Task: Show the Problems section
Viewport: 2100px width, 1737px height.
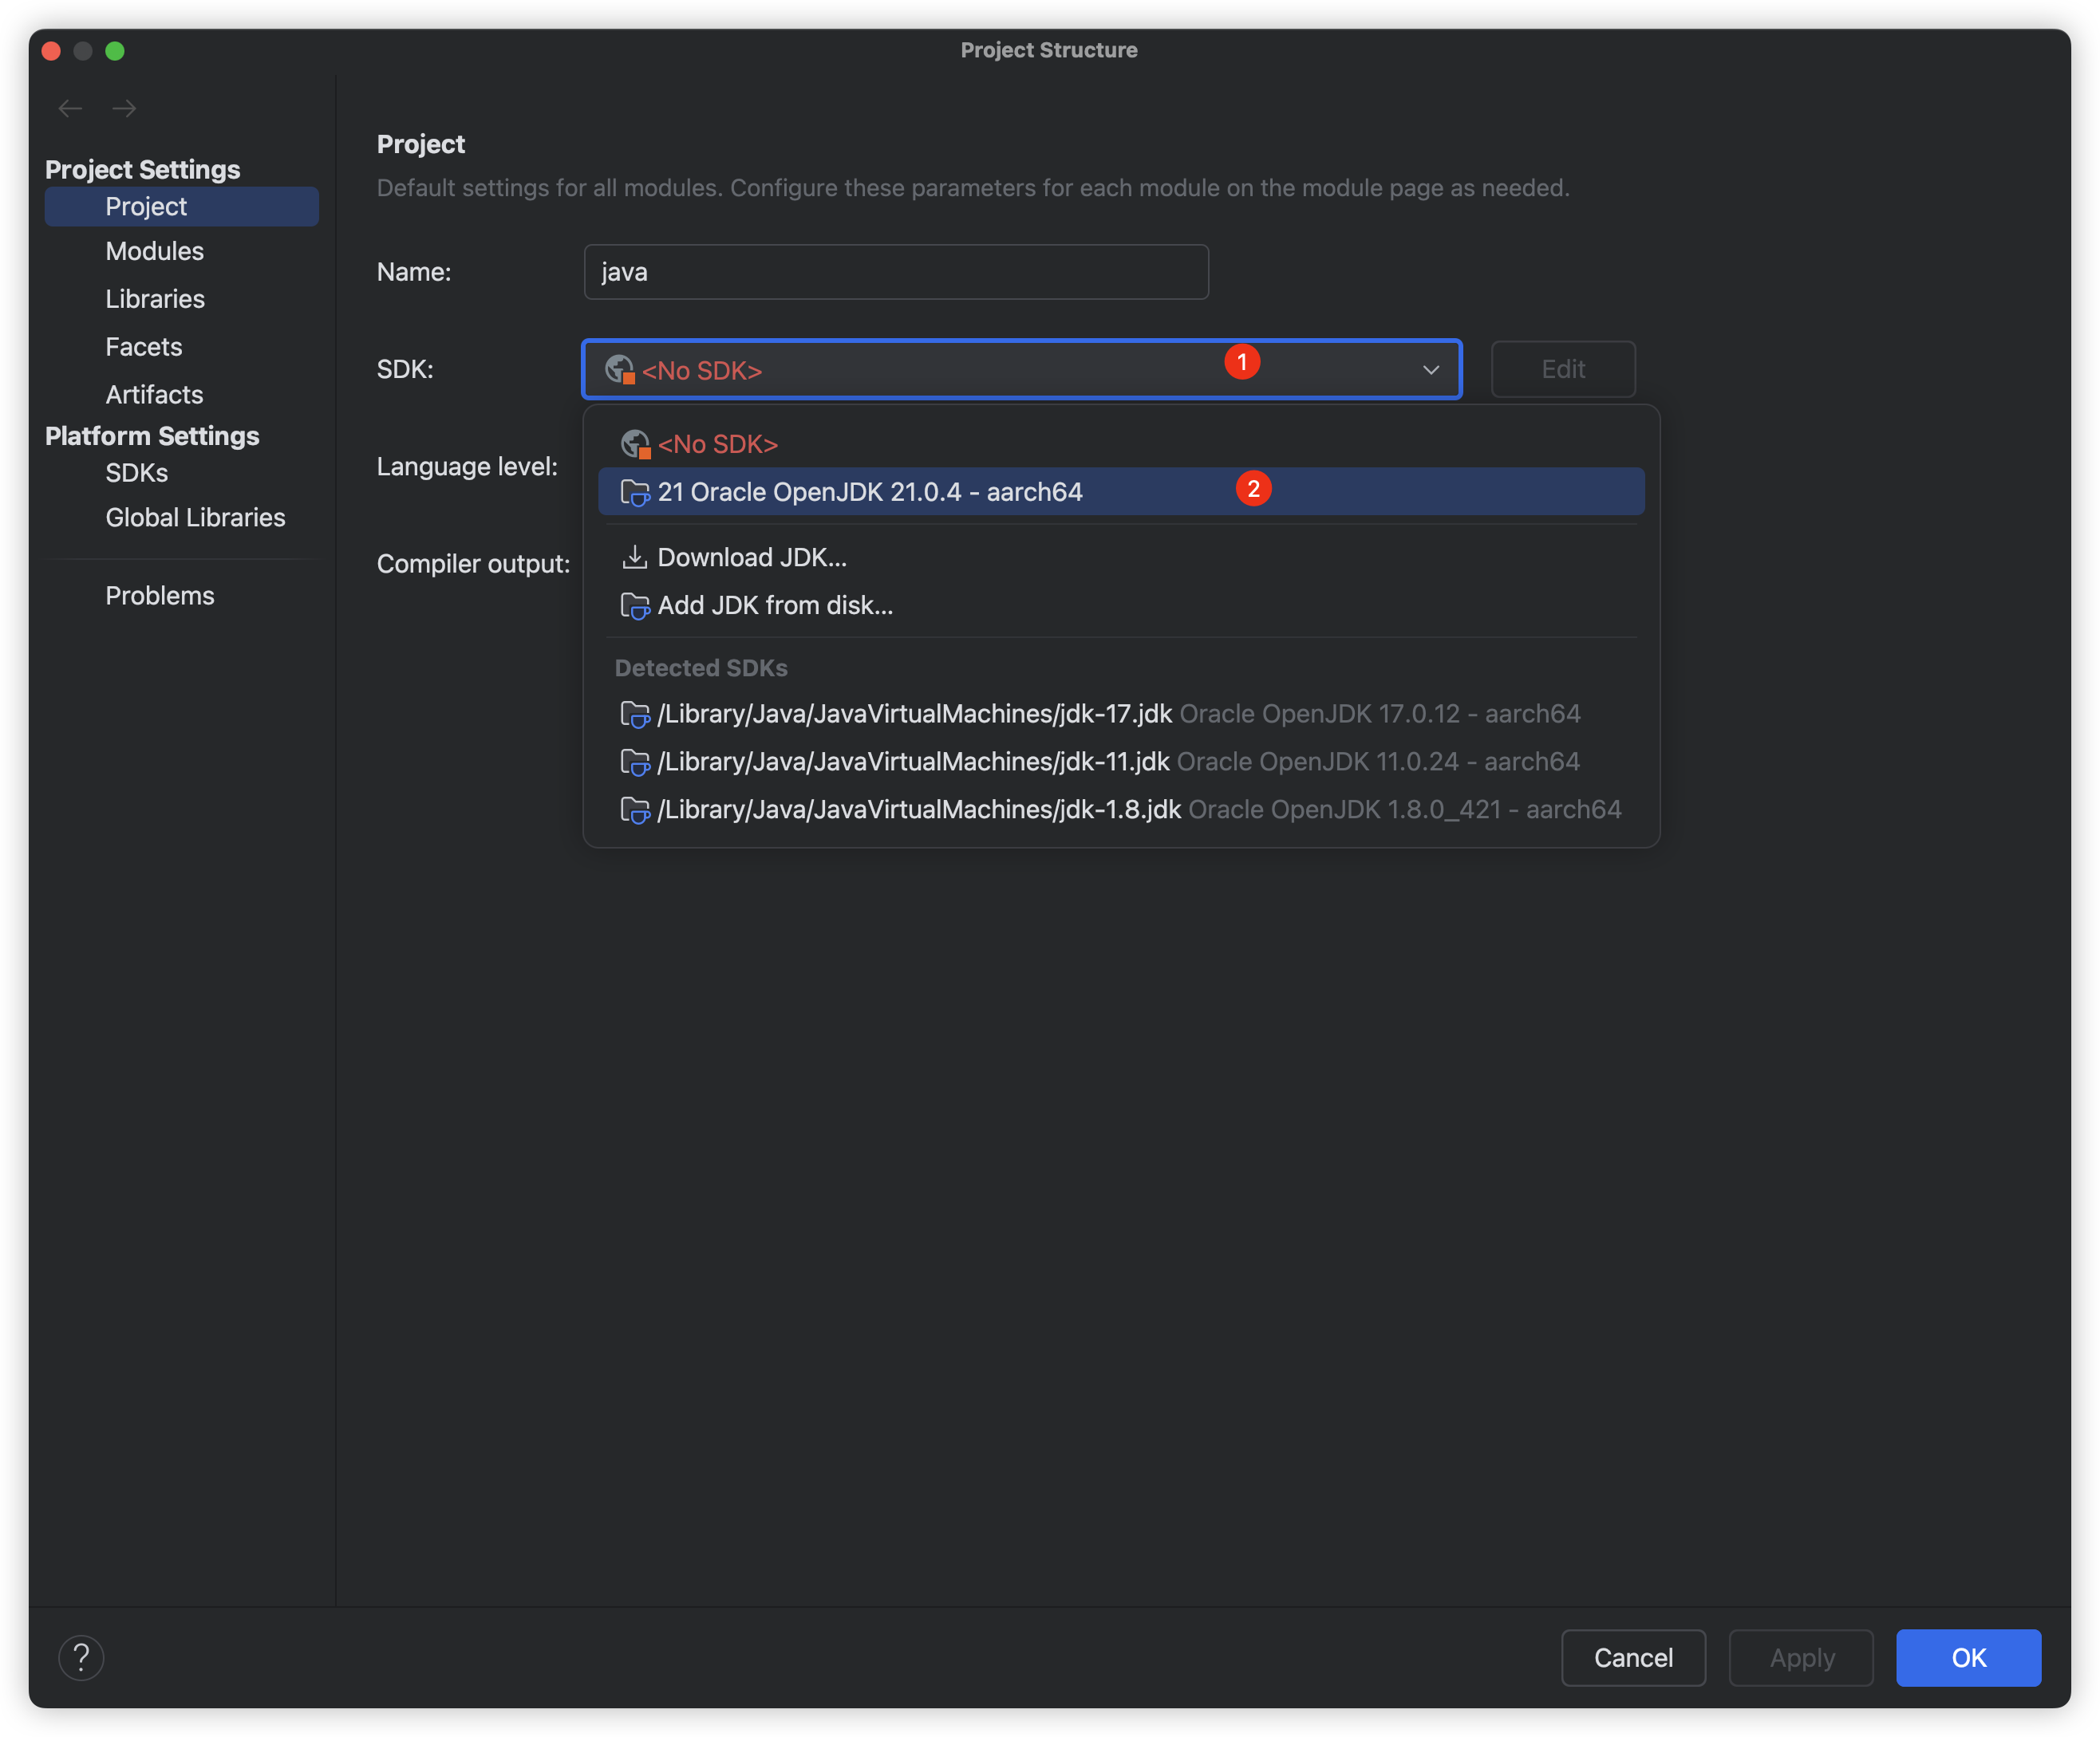Action: tap(160, 596)
